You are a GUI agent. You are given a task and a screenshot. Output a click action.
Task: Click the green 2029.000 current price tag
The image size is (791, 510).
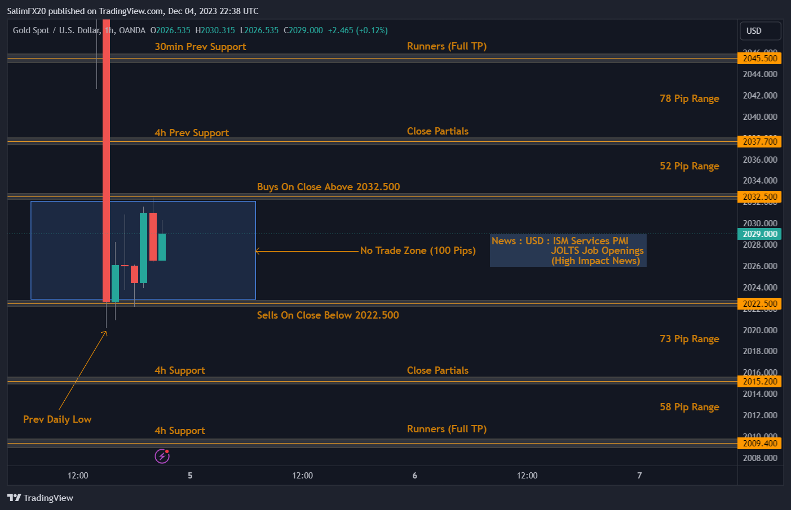pos(759,234)
